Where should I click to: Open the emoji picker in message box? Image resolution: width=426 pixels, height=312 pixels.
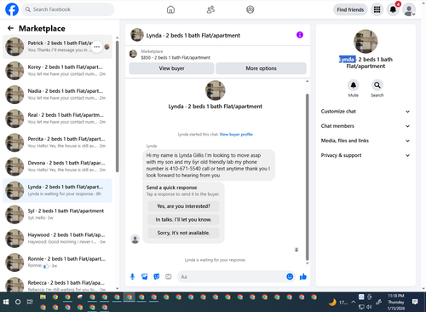[290, 276]
